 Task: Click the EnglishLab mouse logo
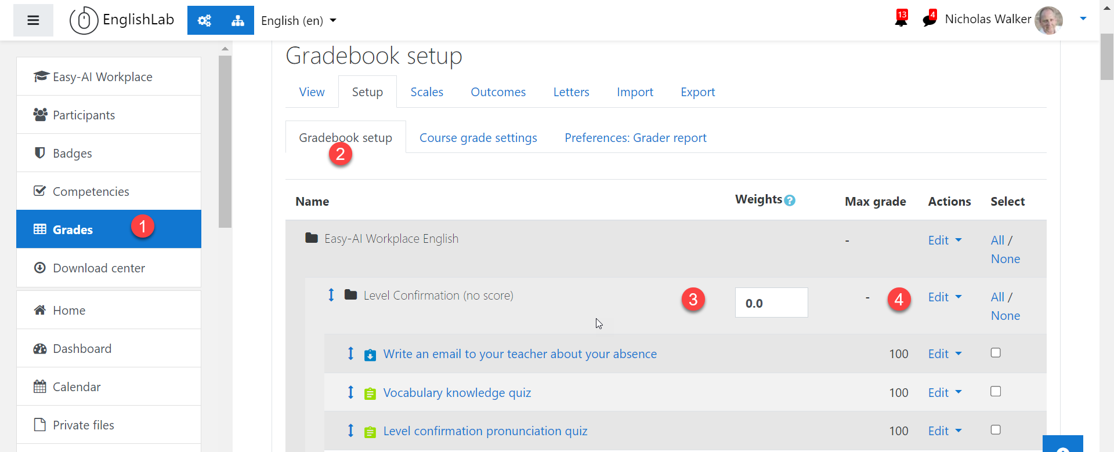point(84,20)
